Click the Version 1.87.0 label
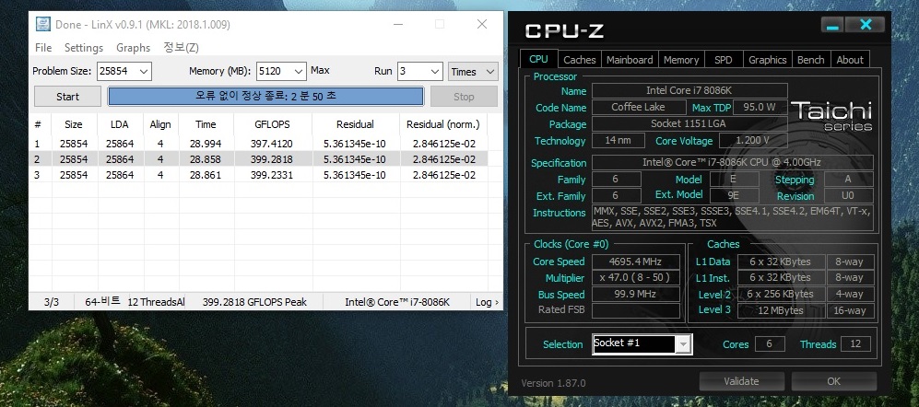 coord(553,383)
